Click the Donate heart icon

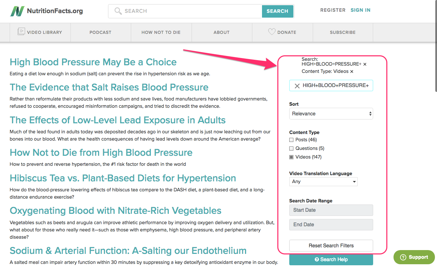coord(272,32)
